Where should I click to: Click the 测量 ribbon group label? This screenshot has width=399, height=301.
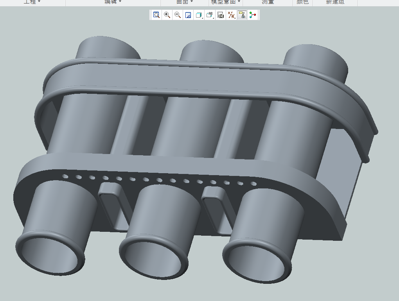coord(268,2)
